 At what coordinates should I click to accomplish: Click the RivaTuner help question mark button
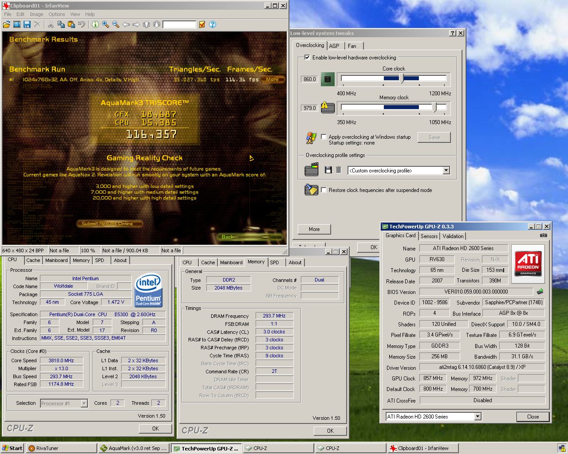point(453,33)
